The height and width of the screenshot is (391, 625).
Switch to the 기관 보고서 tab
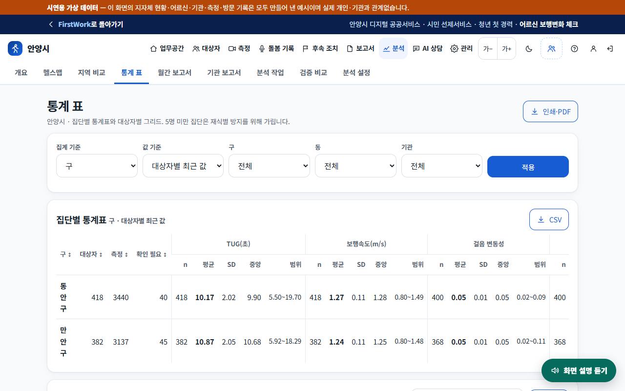[224, 72]
